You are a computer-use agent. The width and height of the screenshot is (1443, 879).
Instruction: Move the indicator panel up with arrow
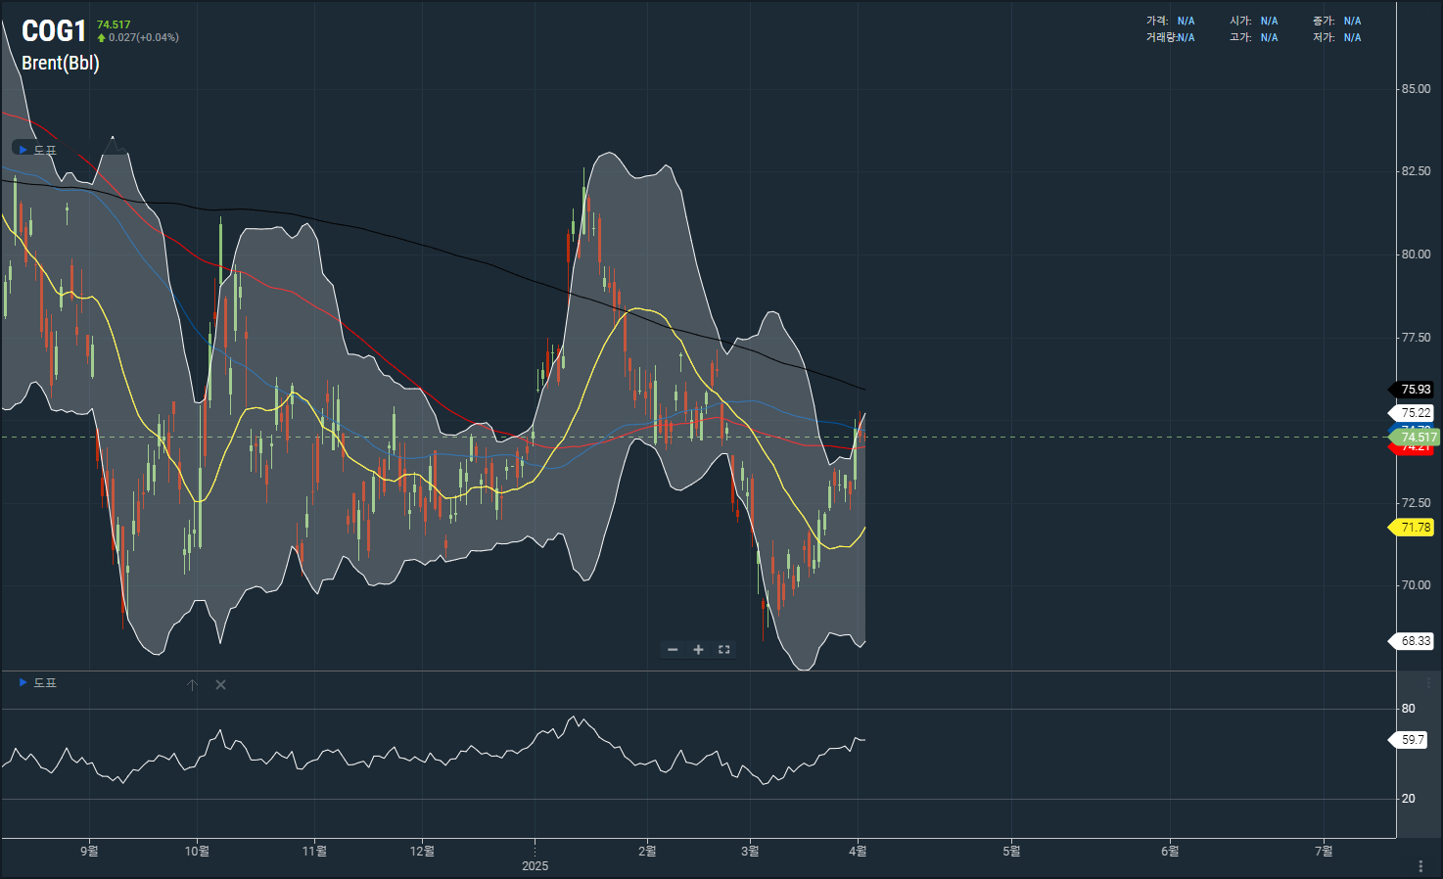point(193,685)
